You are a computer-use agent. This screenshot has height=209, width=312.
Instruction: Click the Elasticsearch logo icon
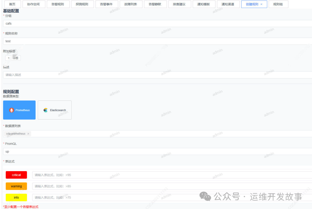click(x=46, y=110)
